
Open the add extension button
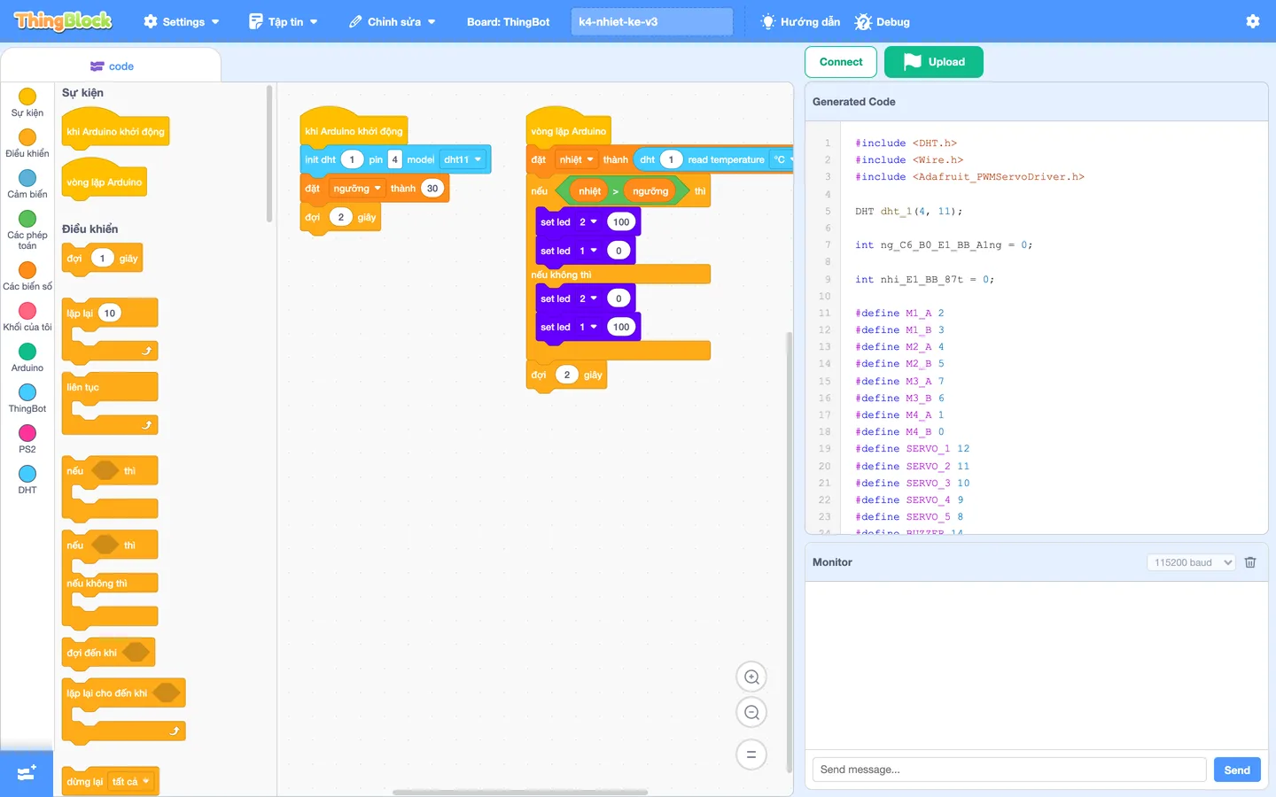27,773
